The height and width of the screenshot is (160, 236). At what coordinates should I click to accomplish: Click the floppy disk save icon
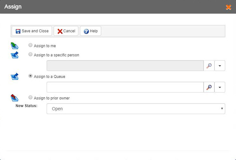coord(18,31)
